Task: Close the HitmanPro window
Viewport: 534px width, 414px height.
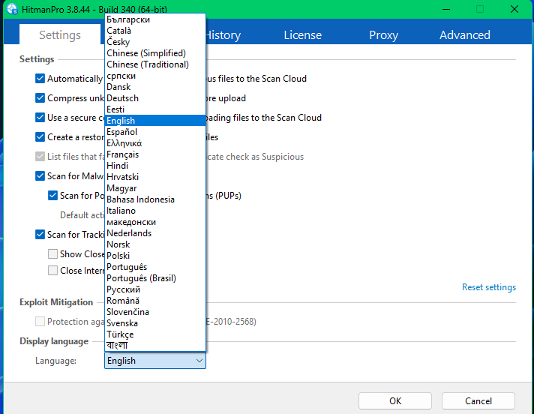Action: pyautogui.click(x=514, y=9)
